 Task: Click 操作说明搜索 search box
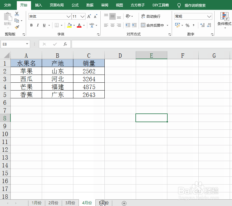tap(195, 6)
